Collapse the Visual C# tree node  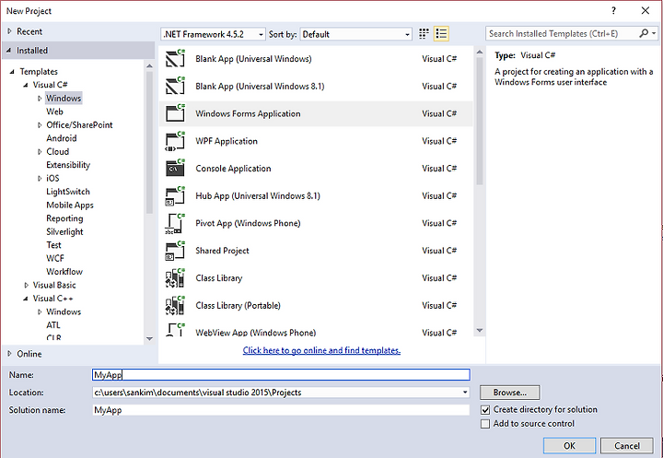pyautogui.click(x=26, y=85)
